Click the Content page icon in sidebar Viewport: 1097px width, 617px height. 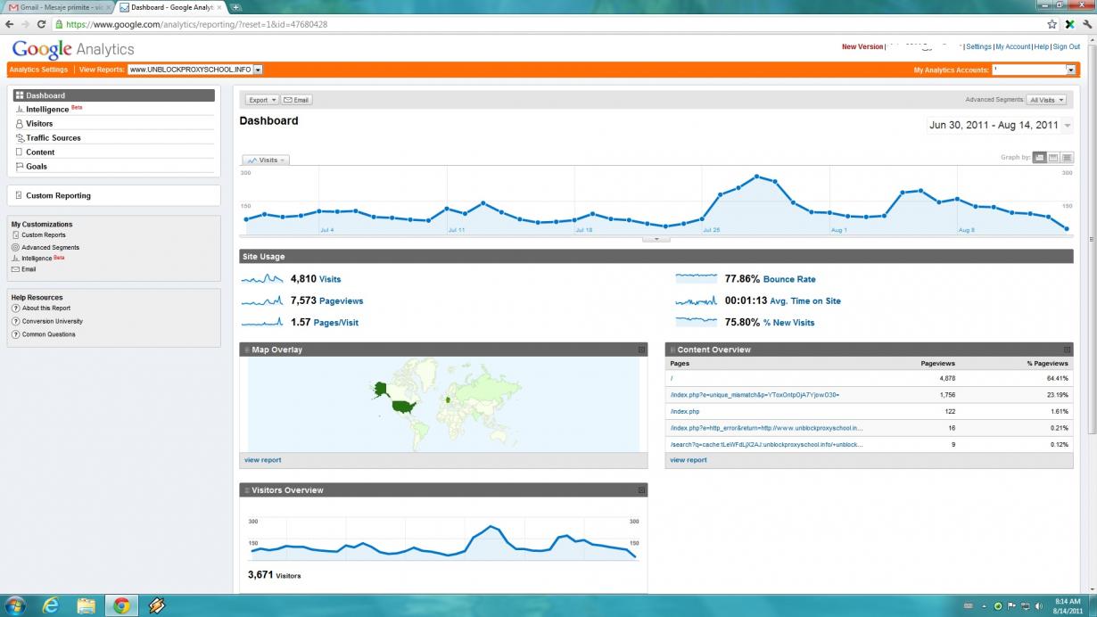pos(20,152)
